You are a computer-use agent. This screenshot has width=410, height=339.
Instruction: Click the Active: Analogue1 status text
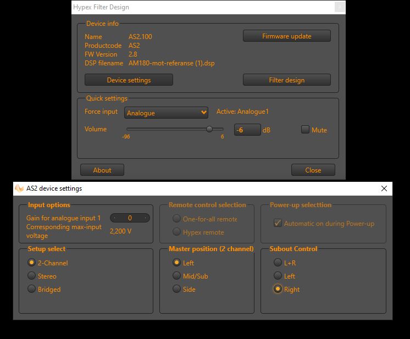242,112
